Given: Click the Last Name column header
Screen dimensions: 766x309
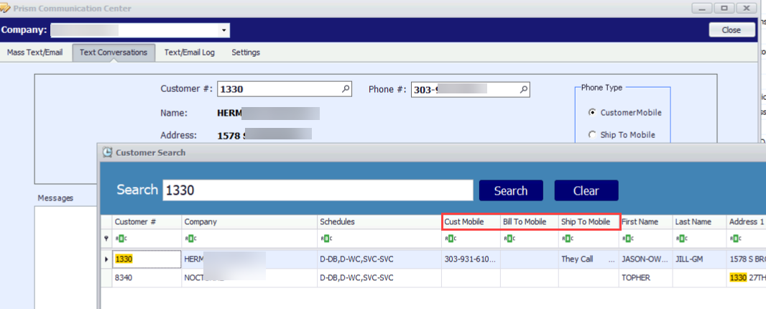Looking at the screenshot, I should (x=699, y=221).
